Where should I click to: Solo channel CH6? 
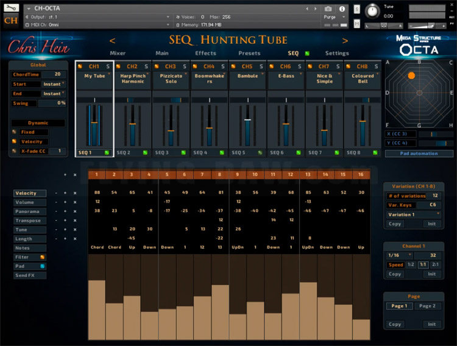299,66
